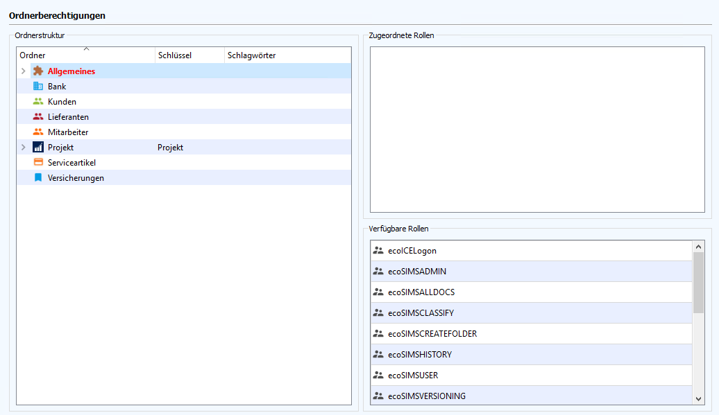Click the Projekt key cell in Schlüssel column

point(170,148)
